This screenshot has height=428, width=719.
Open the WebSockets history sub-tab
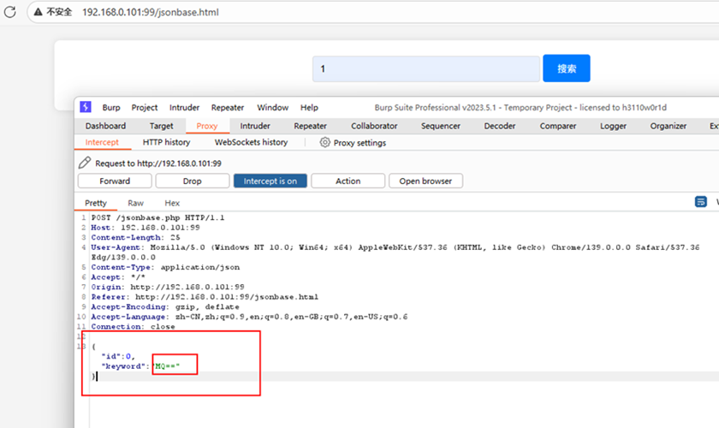tap(252, 142)
